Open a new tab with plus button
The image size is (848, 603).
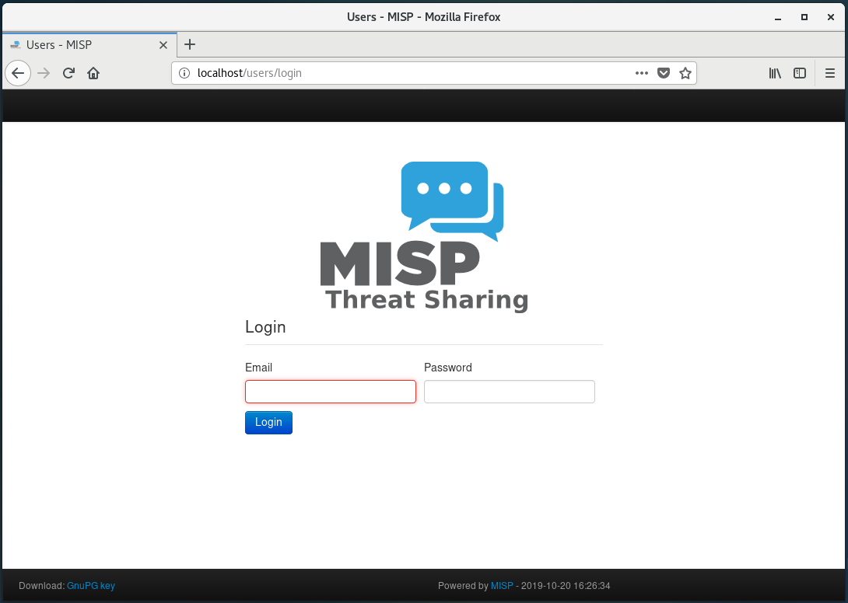190,44
